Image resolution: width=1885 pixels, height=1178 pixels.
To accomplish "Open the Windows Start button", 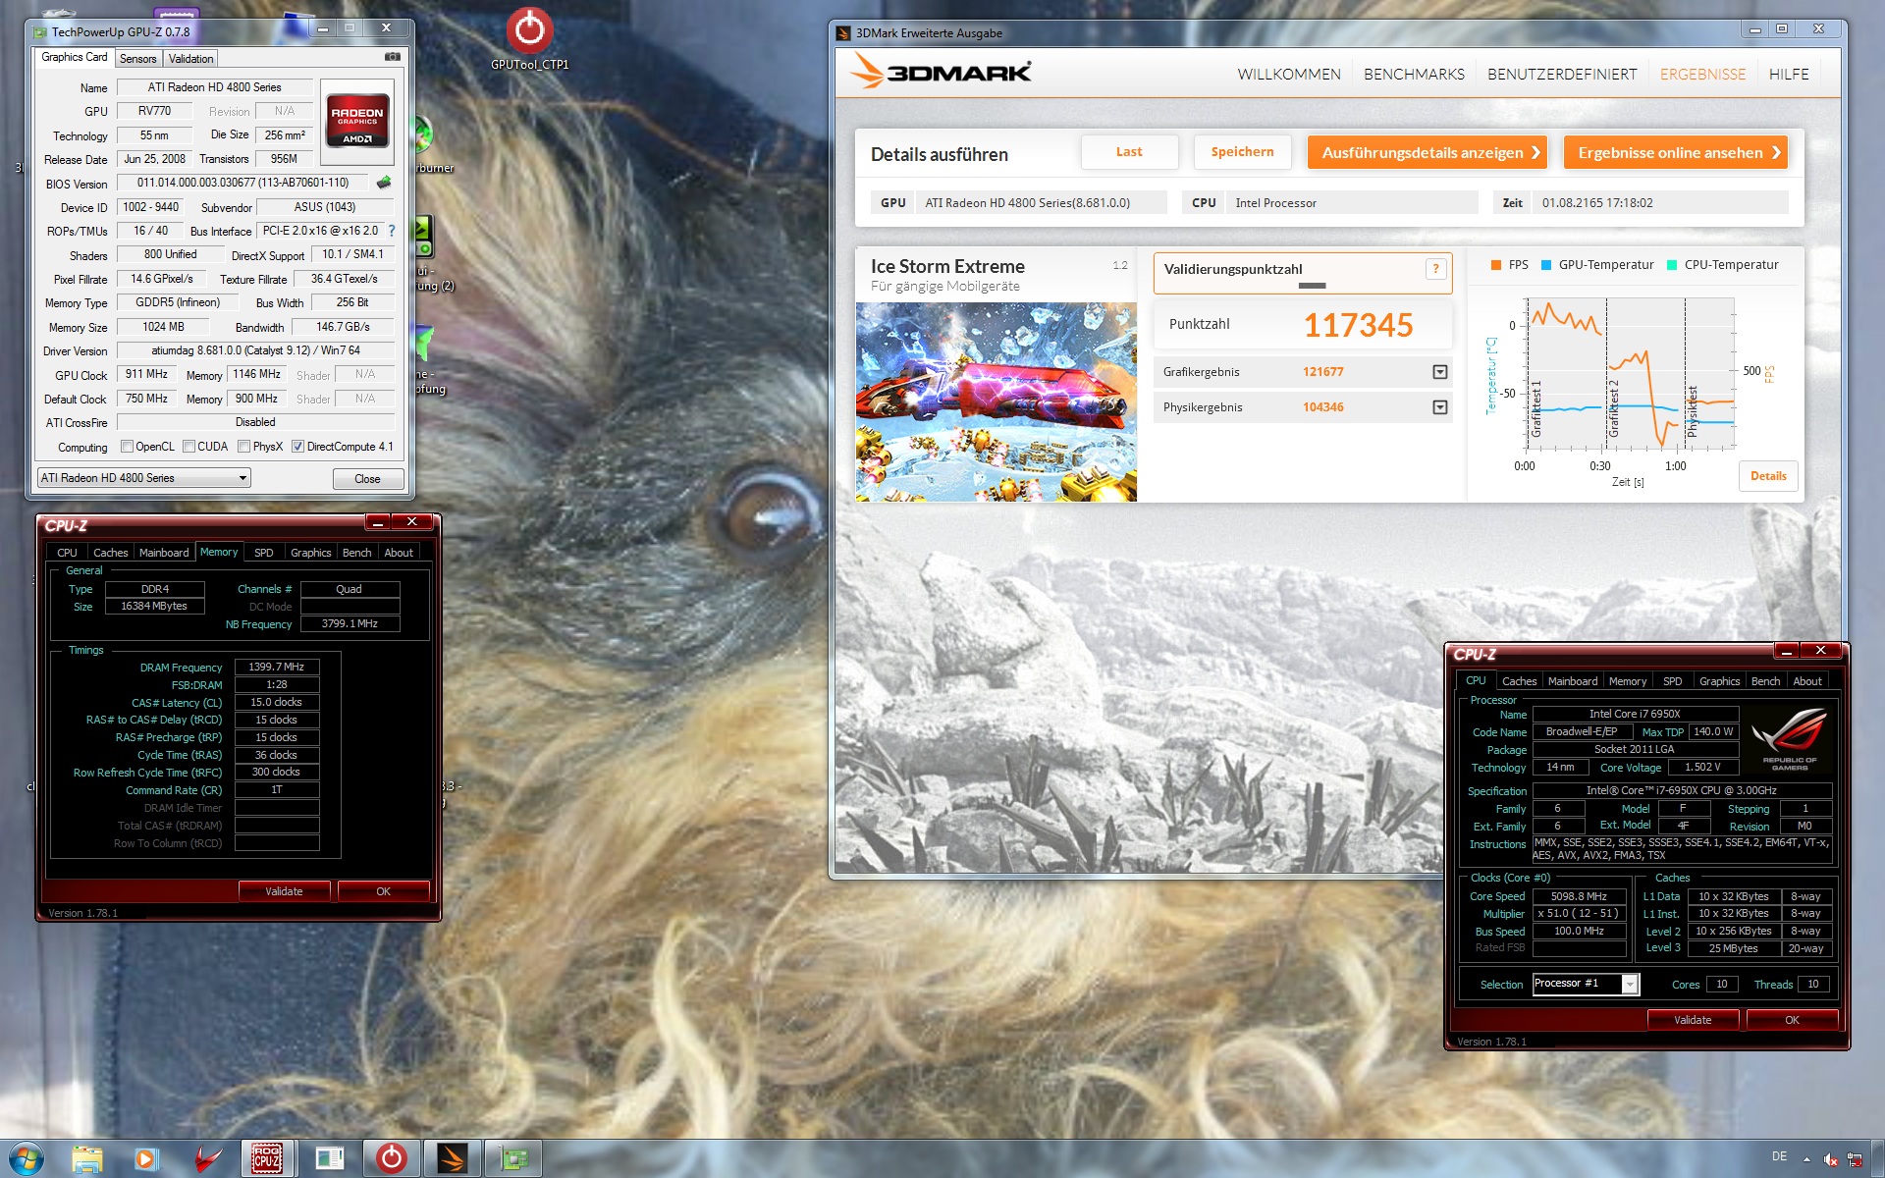I will 27,1159.
